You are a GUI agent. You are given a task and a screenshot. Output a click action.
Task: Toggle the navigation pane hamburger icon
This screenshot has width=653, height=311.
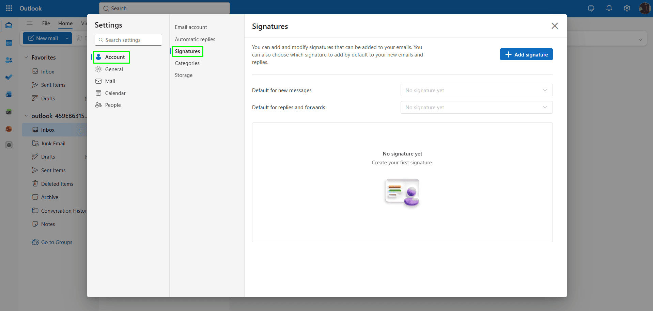coord(30,23)
